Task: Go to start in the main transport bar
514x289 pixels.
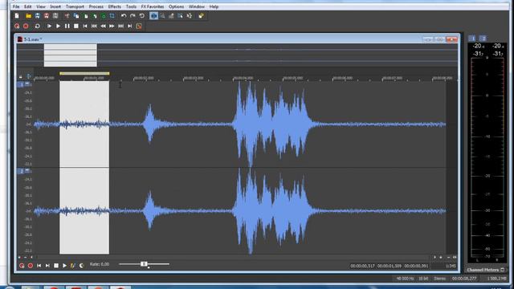Action: click(85, 26)
